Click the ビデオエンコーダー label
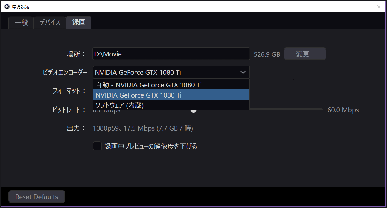The width and height of the screenshot is (387, 208). pos(65,72)
